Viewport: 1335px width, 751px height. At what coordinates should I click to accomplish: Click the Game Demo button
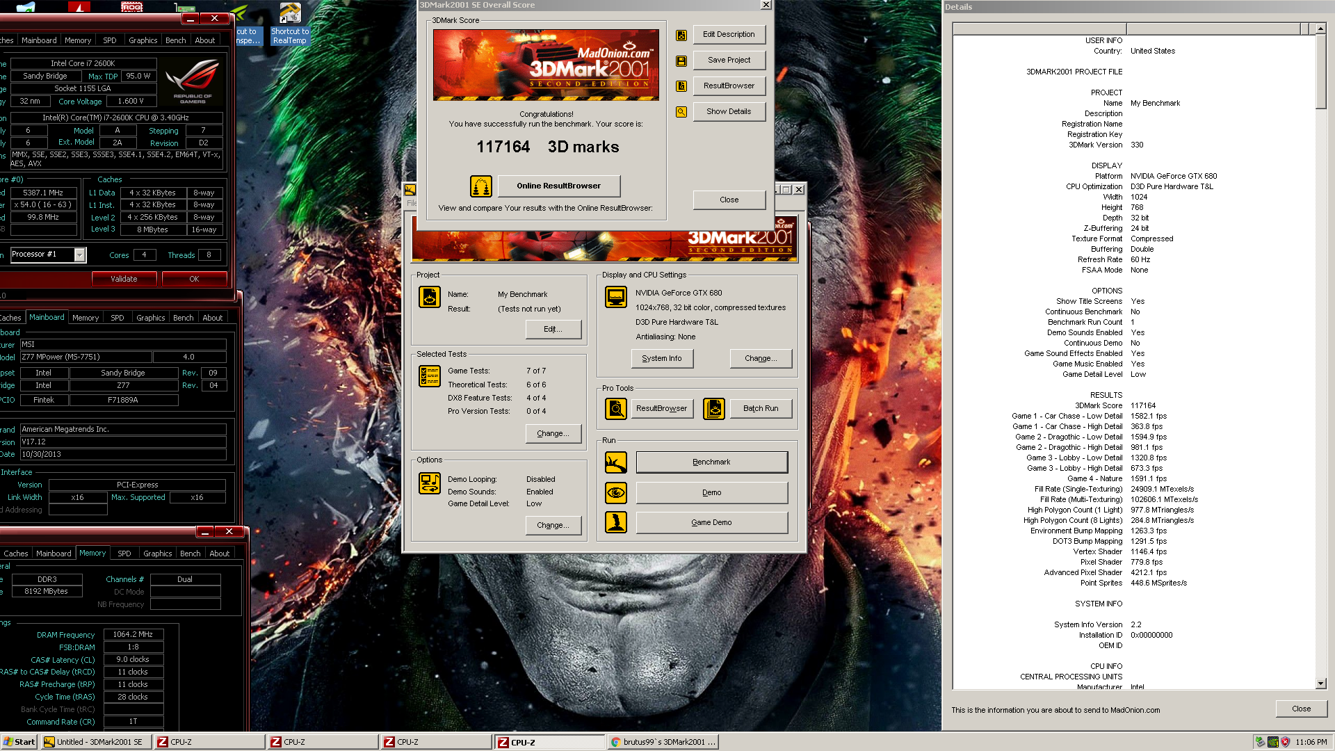[x=711, y=523]
